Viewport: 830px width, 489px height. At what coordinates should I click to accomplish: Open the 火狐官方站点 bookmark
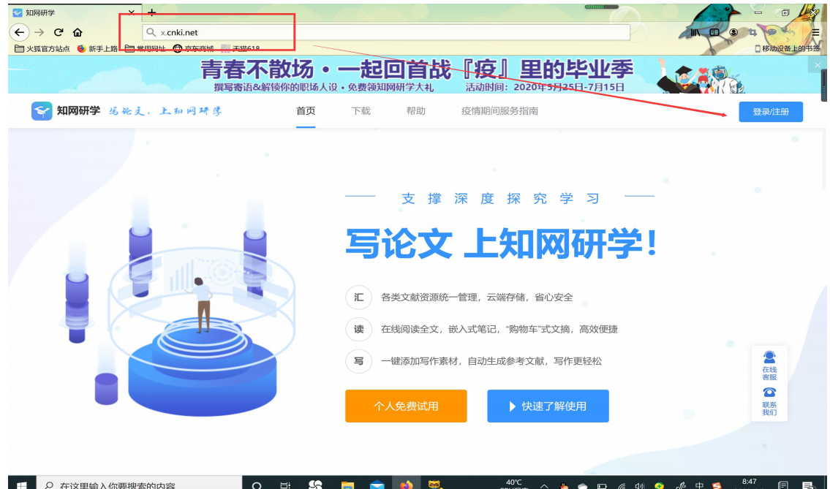(42, 49)
